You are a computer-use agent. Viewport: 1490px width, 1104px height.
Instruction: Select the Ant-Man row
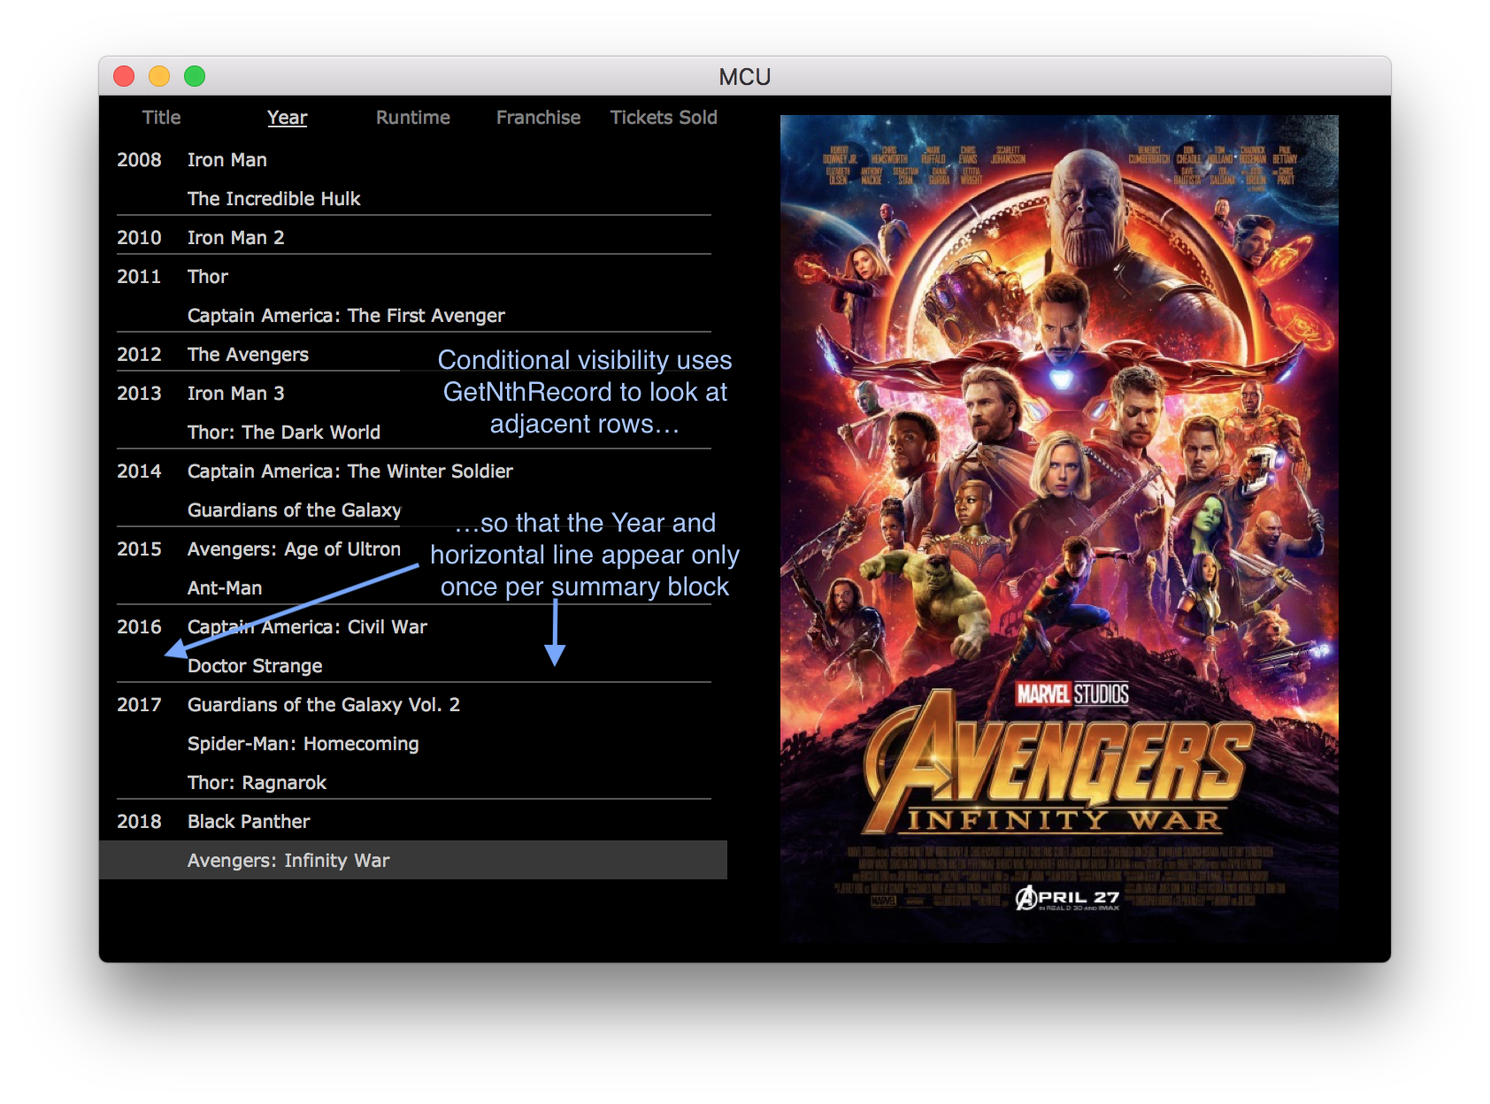click(x=225, y=588)
